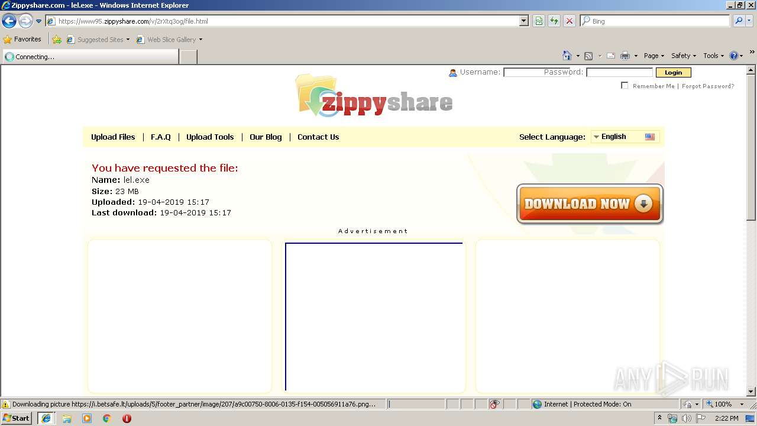The image size is (757, 426).
Task: Click the Print toolbar icon
Action: pos(625,56)
